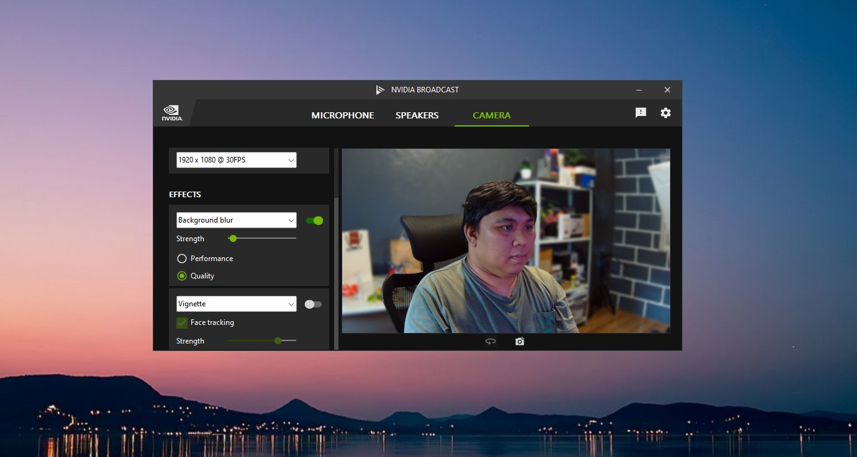The width and height of the screenshot is (857, 457).
Task: Enable the Vignette toggle switch
Action: coord(313,304)
